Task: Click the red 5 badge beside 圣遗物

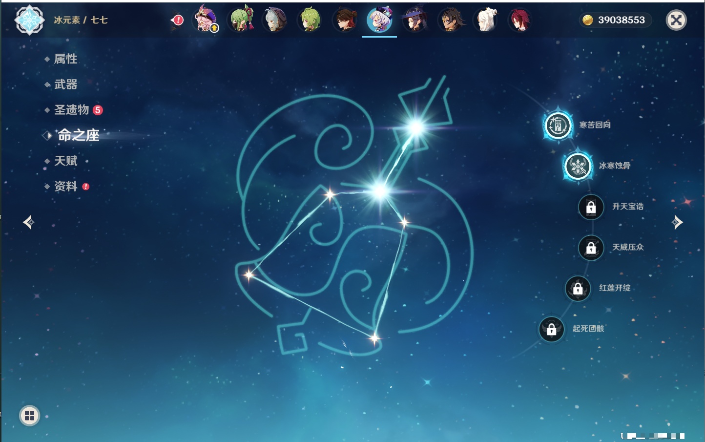Action: 98,110
